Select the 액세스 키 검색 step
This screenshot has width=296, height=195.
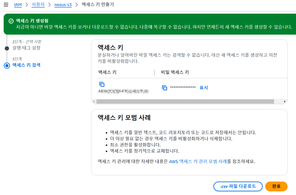[26, 65]
